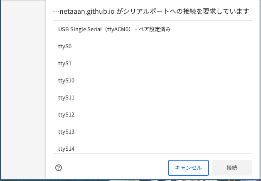Select the ttyS11 serial port
Image resolution: width=261 pixels, height=181 pixels.
(x=153, y=97)
